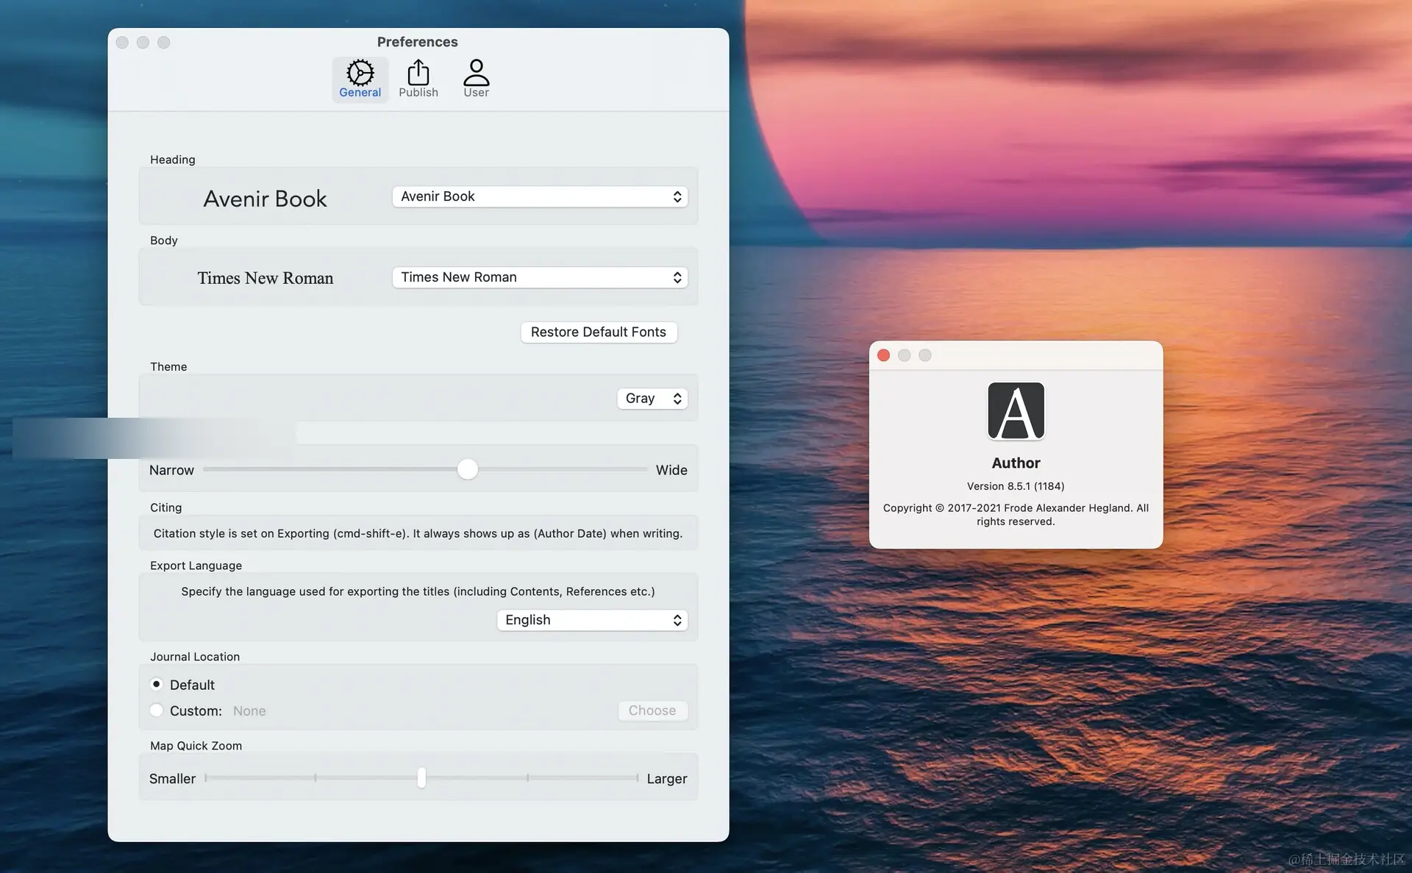This screenshot has height=873, width=1412.
Task: Click the About window minimize button
Action: pos(905,355)
